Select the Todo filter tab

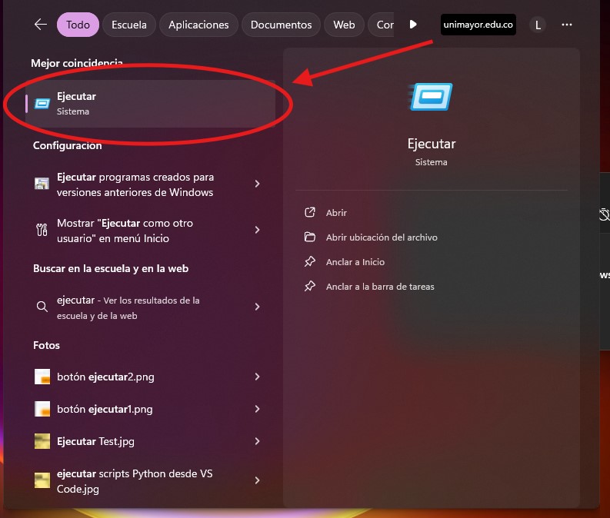tap(78, 25)
